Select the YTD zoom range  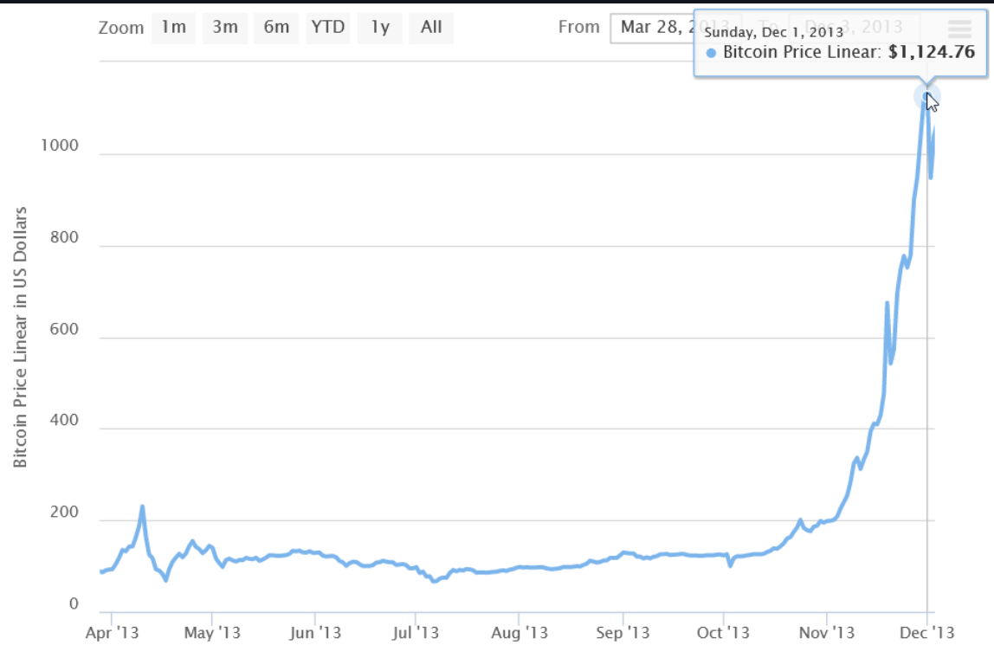point(327,28)
